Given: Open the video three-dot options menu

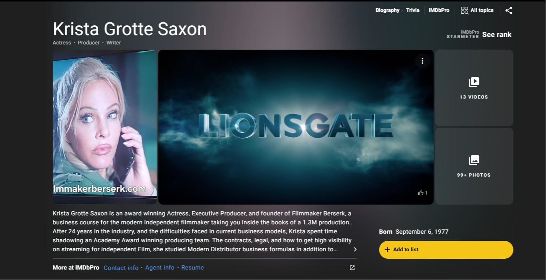Looking at the screenshot, I should pyautogui.click(x=422, y=61).
